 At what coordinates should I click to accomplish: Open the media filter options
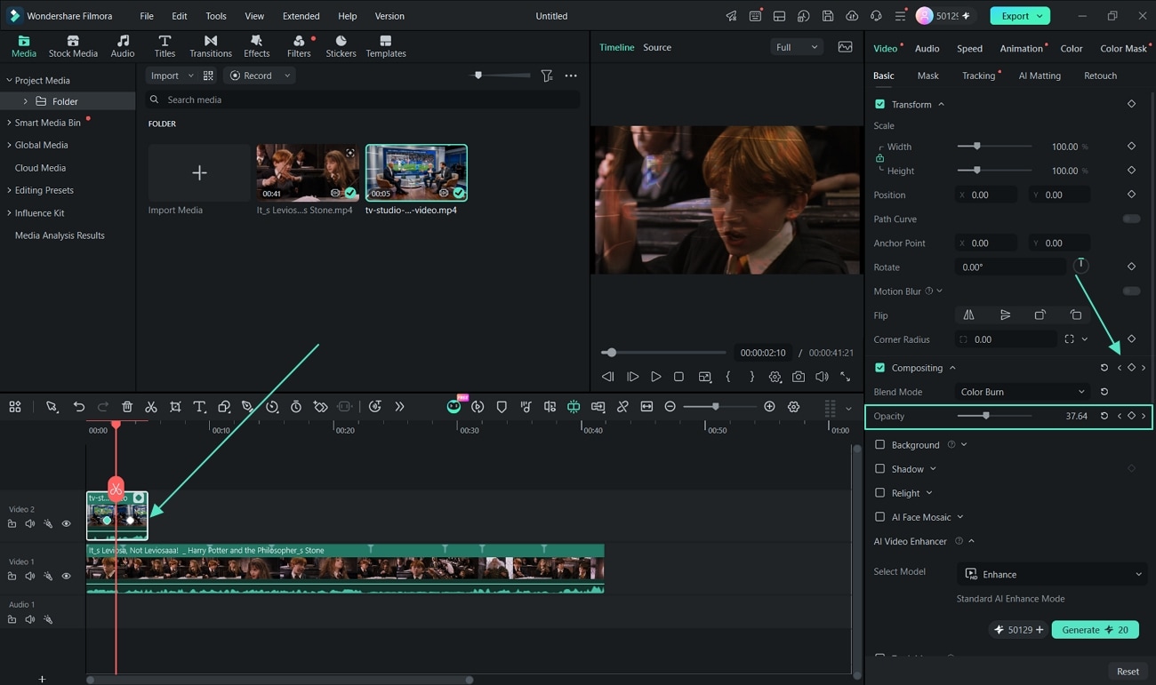pyautogui.click(x=547, y=76)
